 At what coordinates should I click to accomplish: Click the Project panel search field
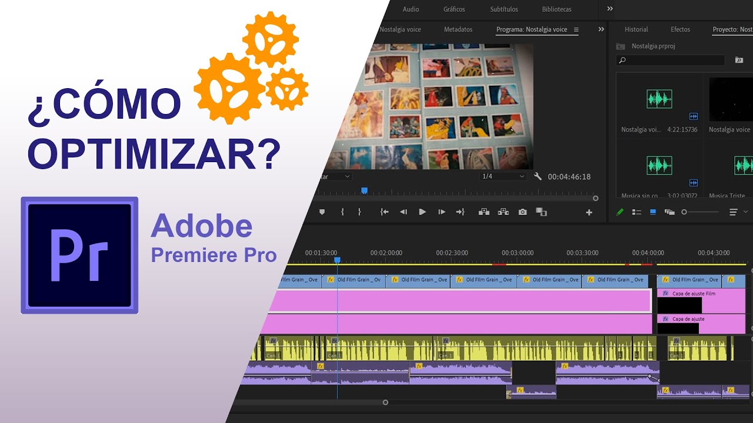(670, 60)
